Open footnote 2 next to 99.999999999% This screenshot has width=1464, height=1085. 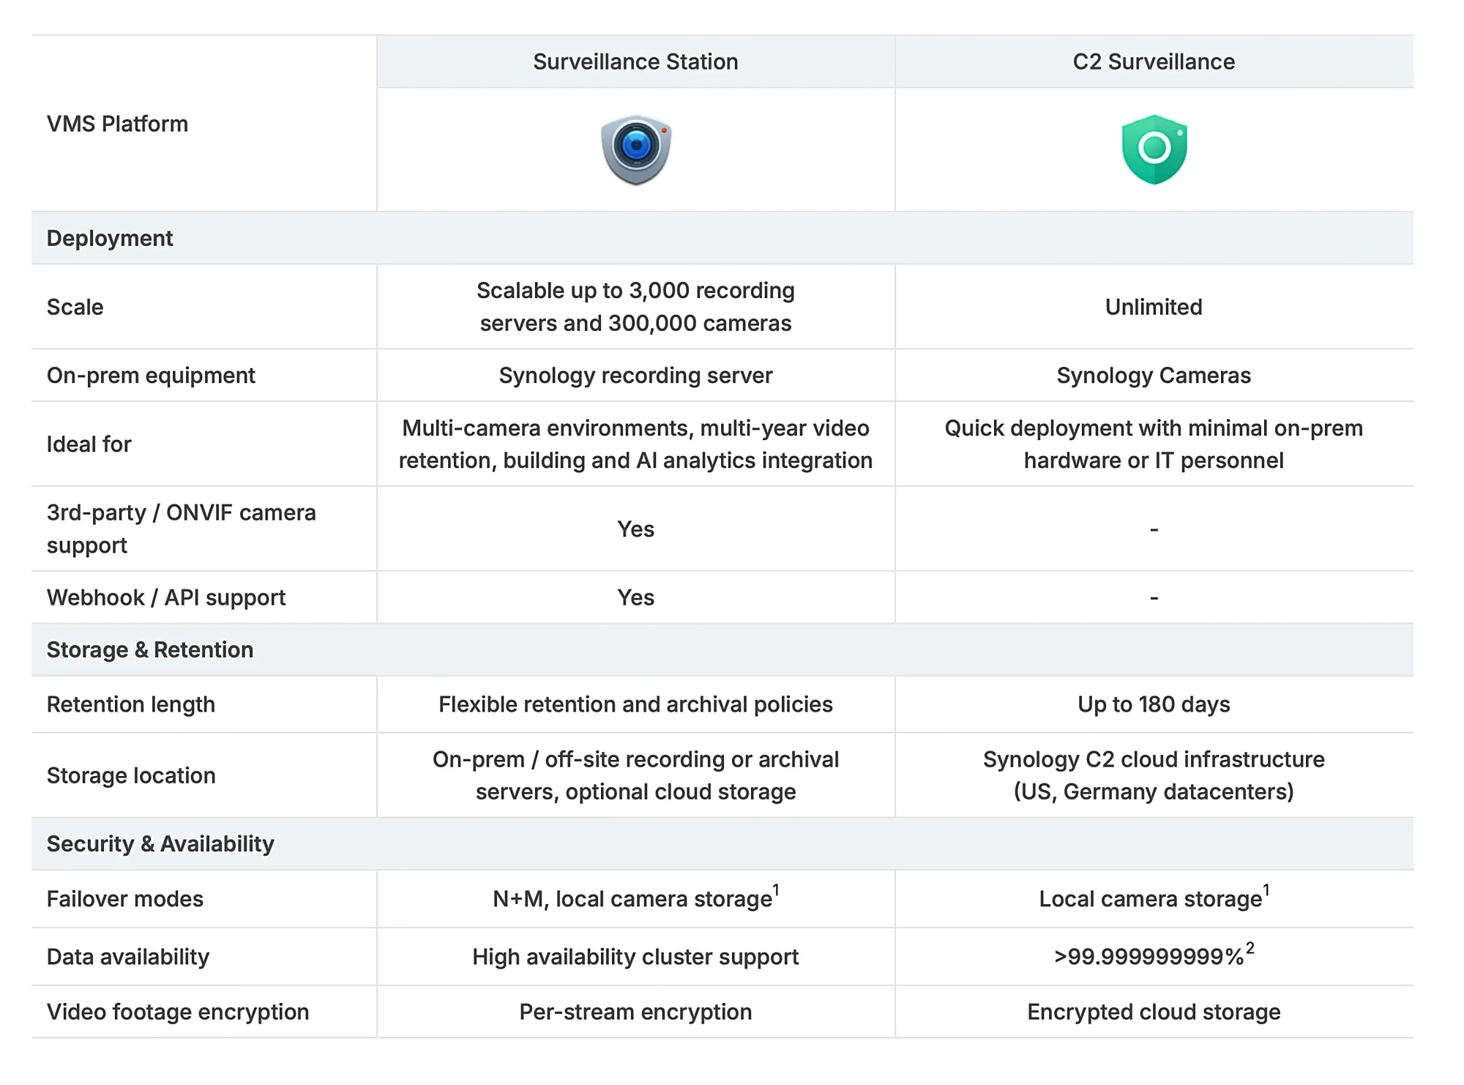[1250, 948]
